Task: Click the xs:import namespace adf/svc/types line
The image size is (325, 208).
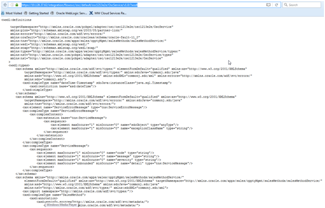Action: [78, 191]
